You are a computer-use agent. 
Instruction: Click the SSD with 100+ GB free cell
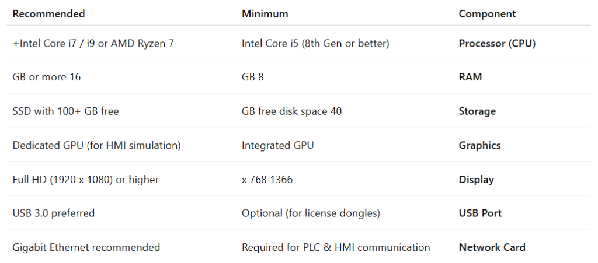(x=65, y=111)
